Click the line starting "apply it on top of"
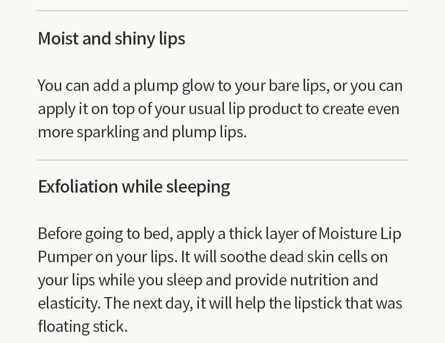This screenshot has width=445, height=343. click(218, 109)
